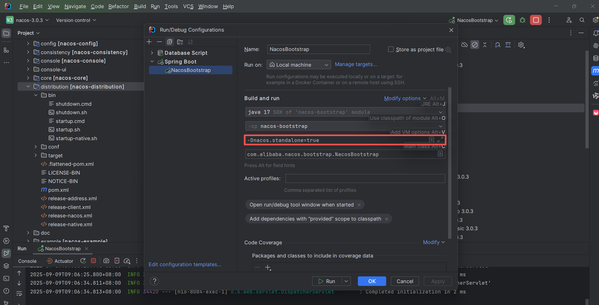
Task: Expand the conf folder in Project tree
Action: [x=36, y=147]
